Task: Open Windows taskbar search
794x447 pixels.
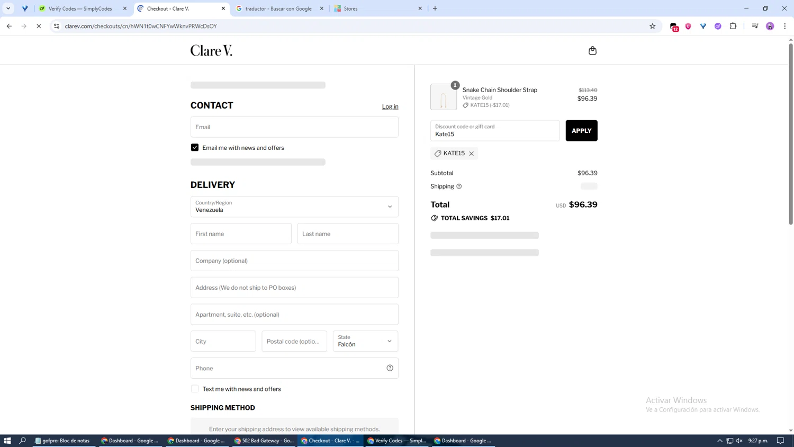Action: (22, 441)
